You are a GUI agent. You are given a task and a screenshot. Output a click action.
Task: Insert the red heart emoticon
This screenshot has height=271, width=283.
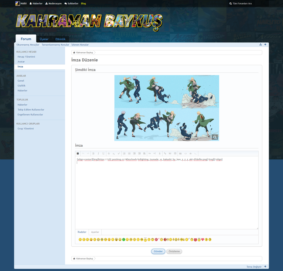(x=203, y=239)
